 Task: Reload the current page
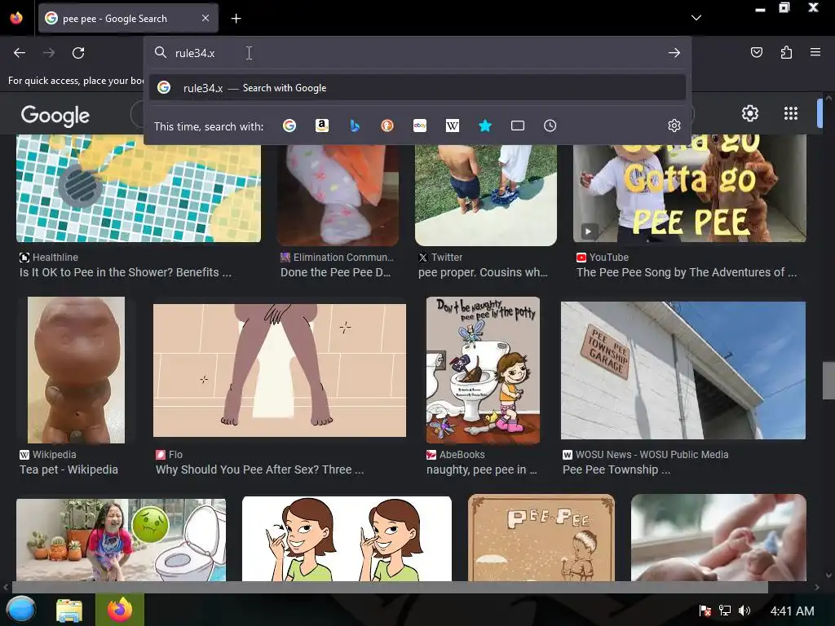click(x=78, y=53)
